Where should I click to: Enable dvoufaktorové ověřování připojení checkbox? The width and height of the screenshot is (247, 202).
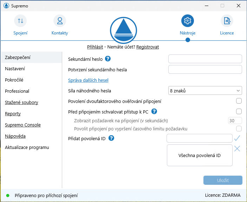[239, 101]
